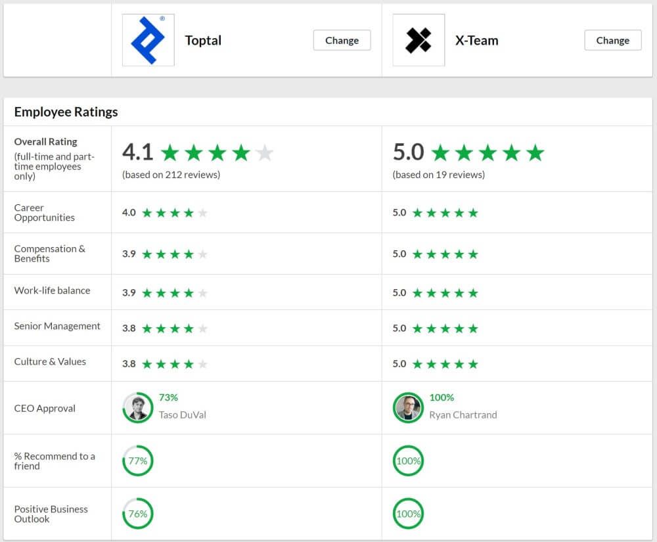Click the Culture & Values row label
657x542 pixels.
50,361
